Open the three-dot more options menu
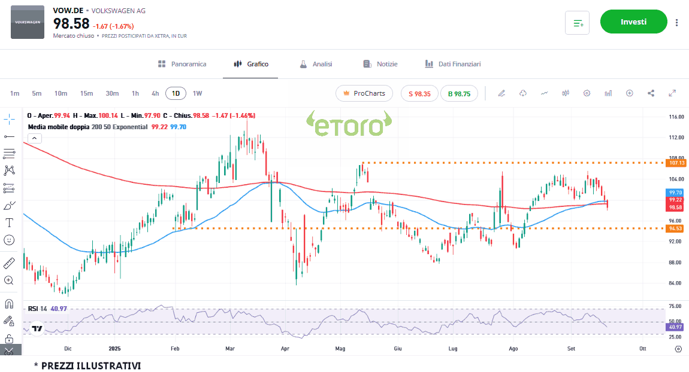 (x=677, y=23)
